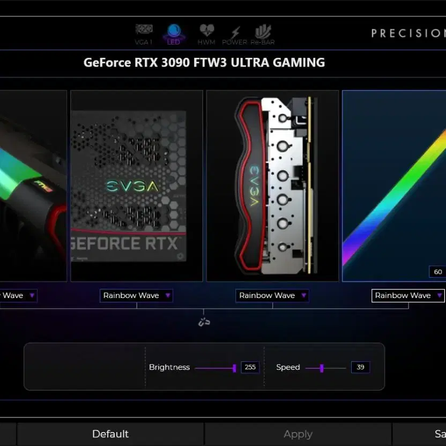The height and width of the screenshot is (446, 446).
Task: Click the Apply button
Action: tap(298, 434)
